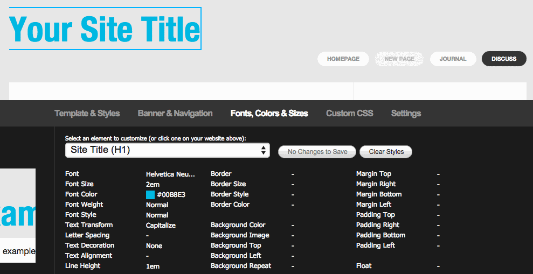Change the Capitalize text transform value
Image resolution: width=533 pixels, height=274 pixels.
[161, 226]
